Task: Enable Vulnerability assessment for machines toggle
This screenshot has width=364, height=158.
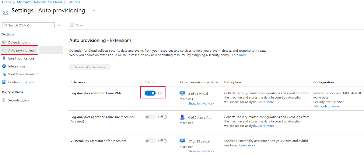Action: click(x=150, y=141)
